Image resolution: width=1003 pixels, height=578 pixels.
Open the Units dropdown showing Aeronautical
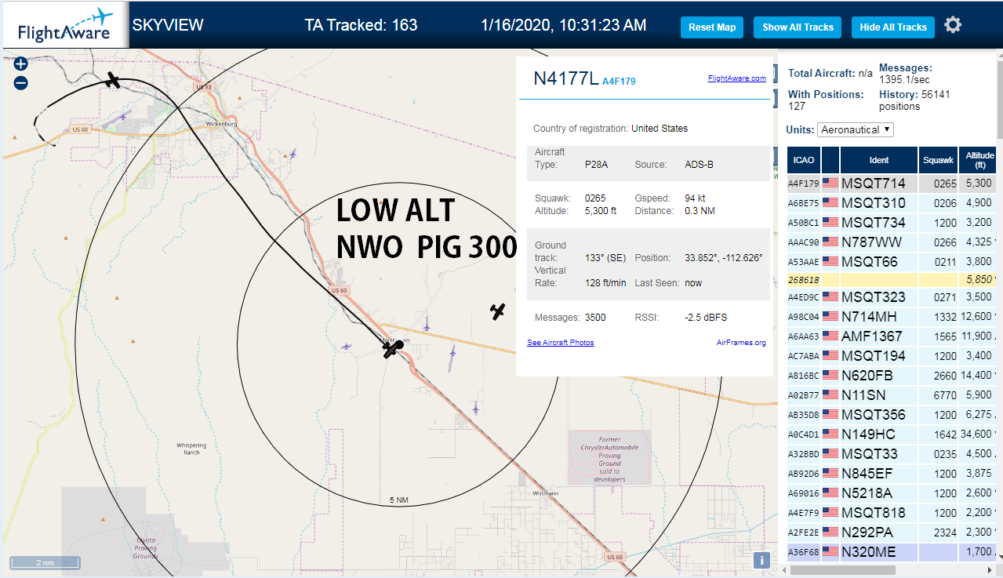point(856,129)
